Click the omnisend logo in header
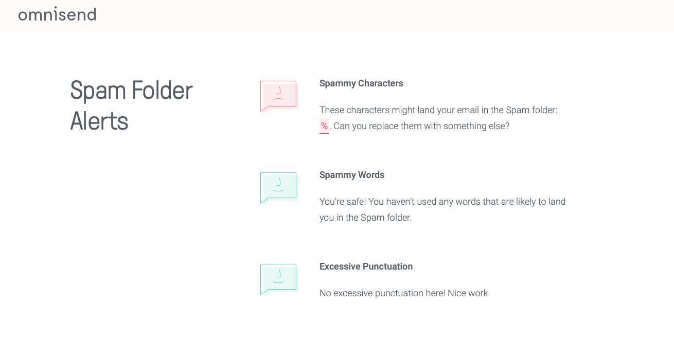This screenshot has width=674, height=338. (x=57, y=14)
